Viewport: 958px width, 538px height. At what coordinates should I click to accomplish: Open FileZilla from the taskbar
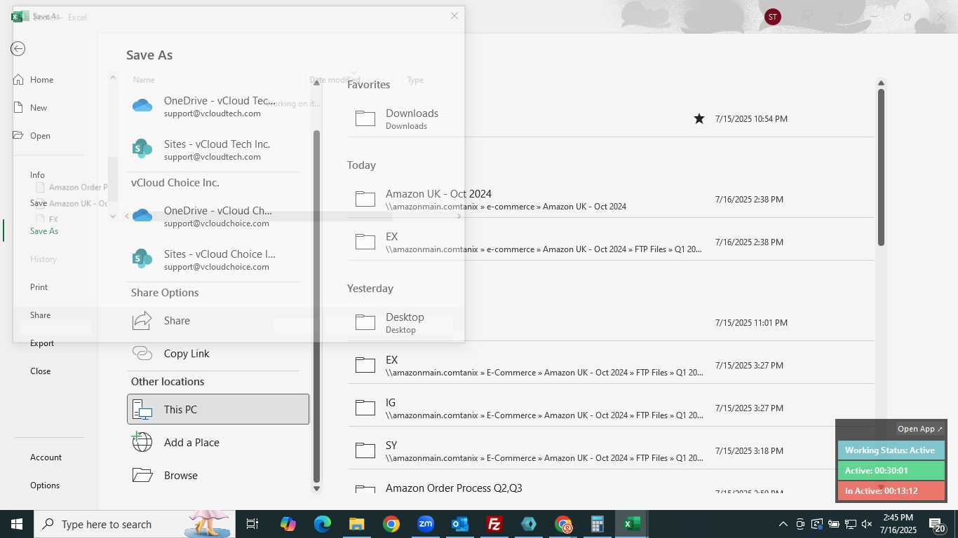tap(494, 524)
